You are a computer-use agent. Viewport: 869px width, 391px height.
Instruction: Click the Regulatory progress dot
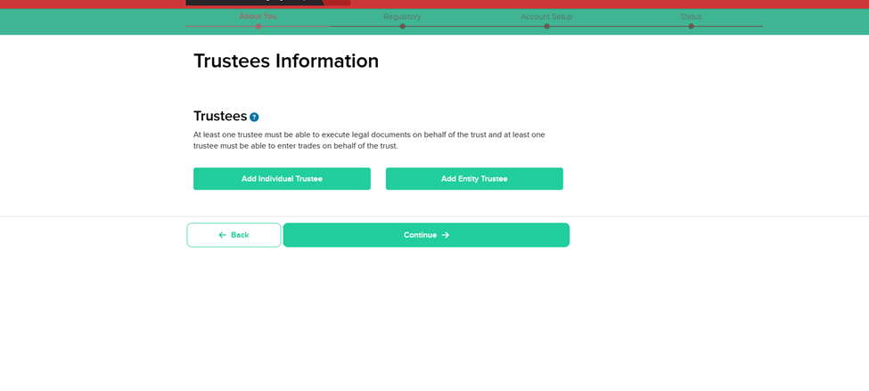click(x=402, y=26)
